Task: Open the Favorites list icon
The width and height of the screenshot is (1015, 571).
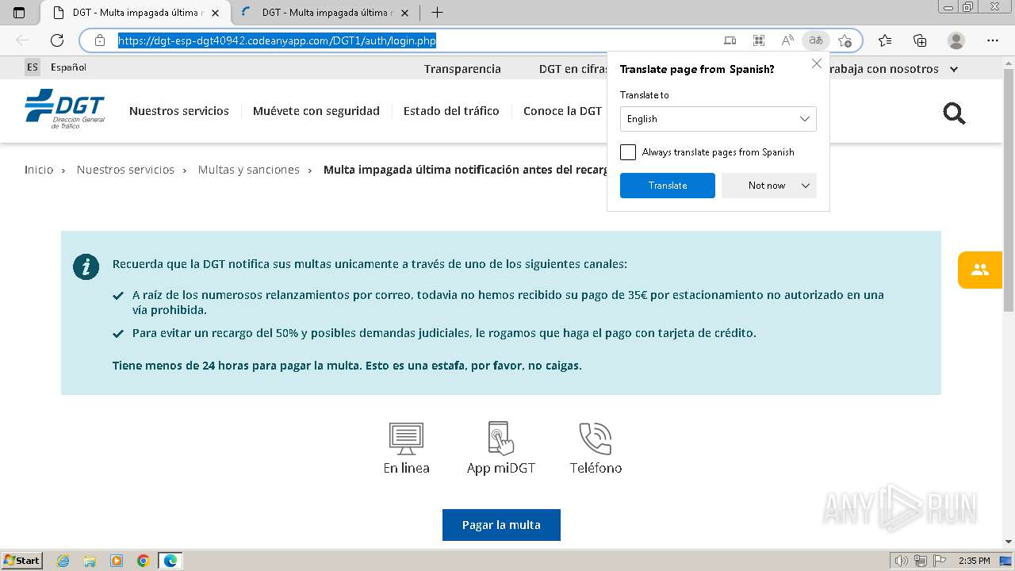Action: pyautogui.click(x=885, y=40)
